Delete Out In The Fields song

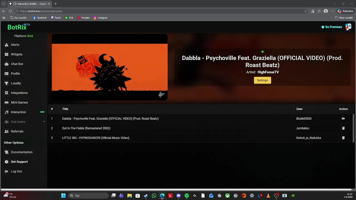[343, 128]
